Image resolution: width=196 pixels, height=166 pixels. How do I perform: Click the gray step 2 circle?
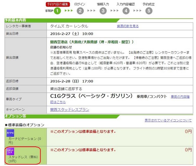pos(80,11)
